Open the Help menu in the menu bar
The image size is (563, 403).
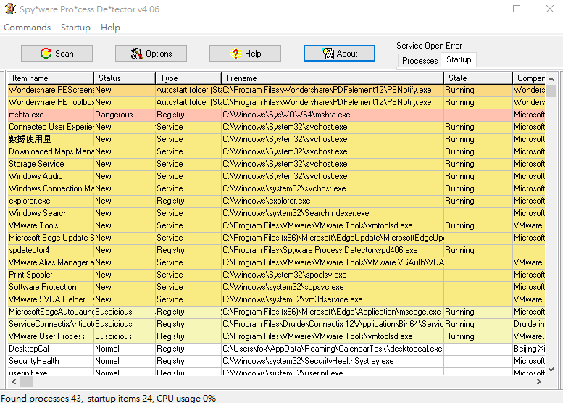(110, 28)
